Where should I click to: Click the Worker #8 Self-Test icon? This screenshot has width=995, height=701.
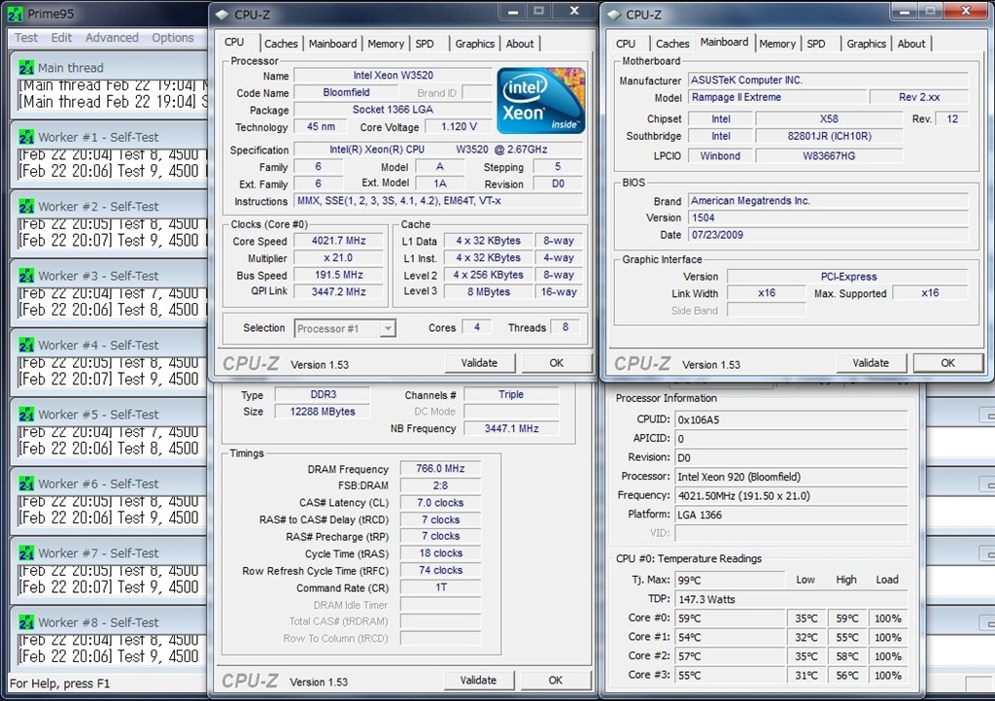click(x=26, y=621)
